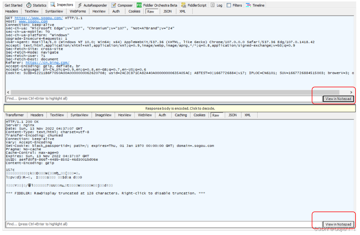Select request XML inspector tab
This screenshot has width=360, height=235.
[x=183, y=11]
